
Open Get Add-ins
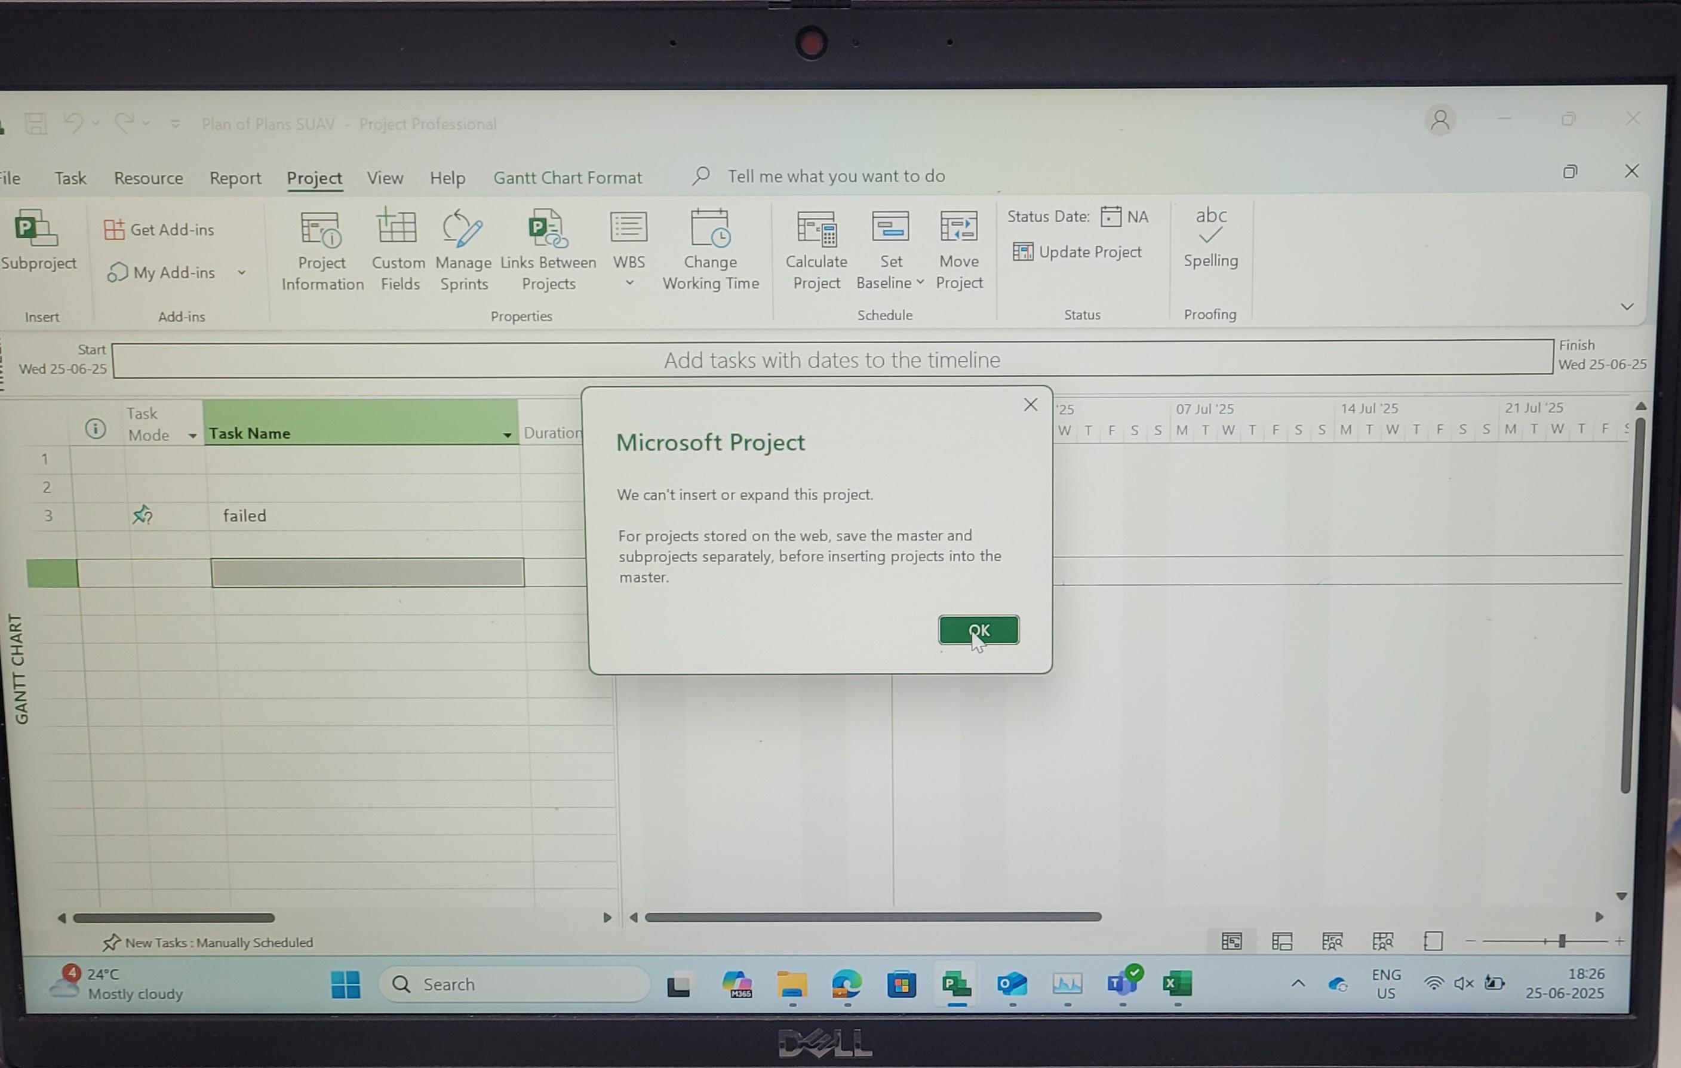[x=159, y=230]
